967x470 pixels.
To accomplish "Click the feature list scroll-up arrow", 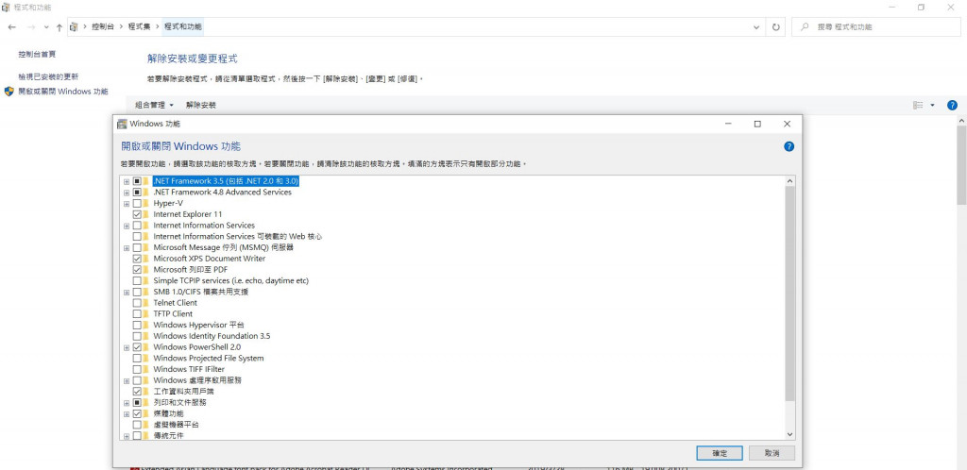I will click(790, 181).
